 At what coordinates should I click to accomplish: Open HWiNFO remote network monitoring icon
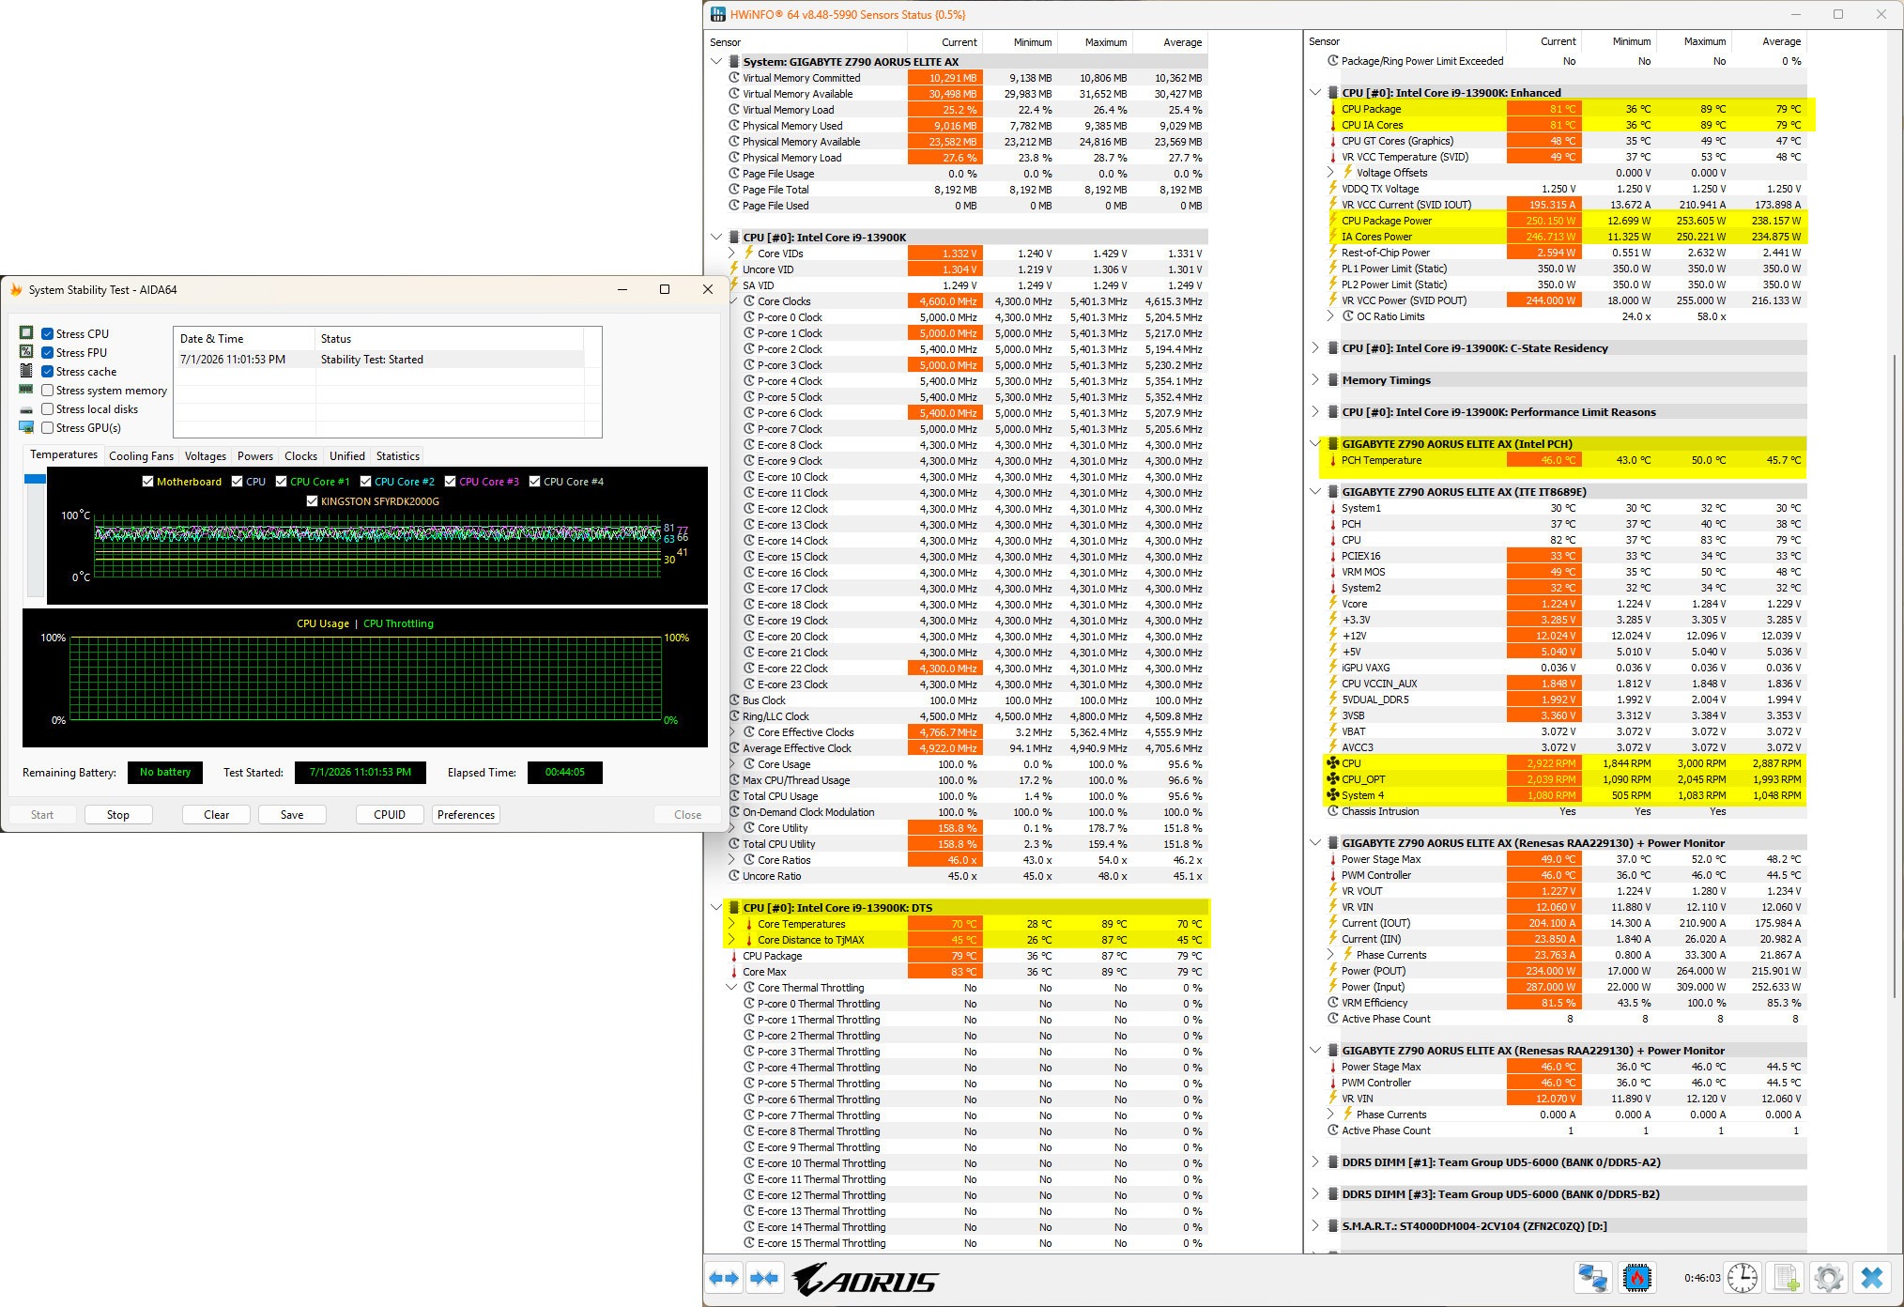click(x=1593, y=1278)
